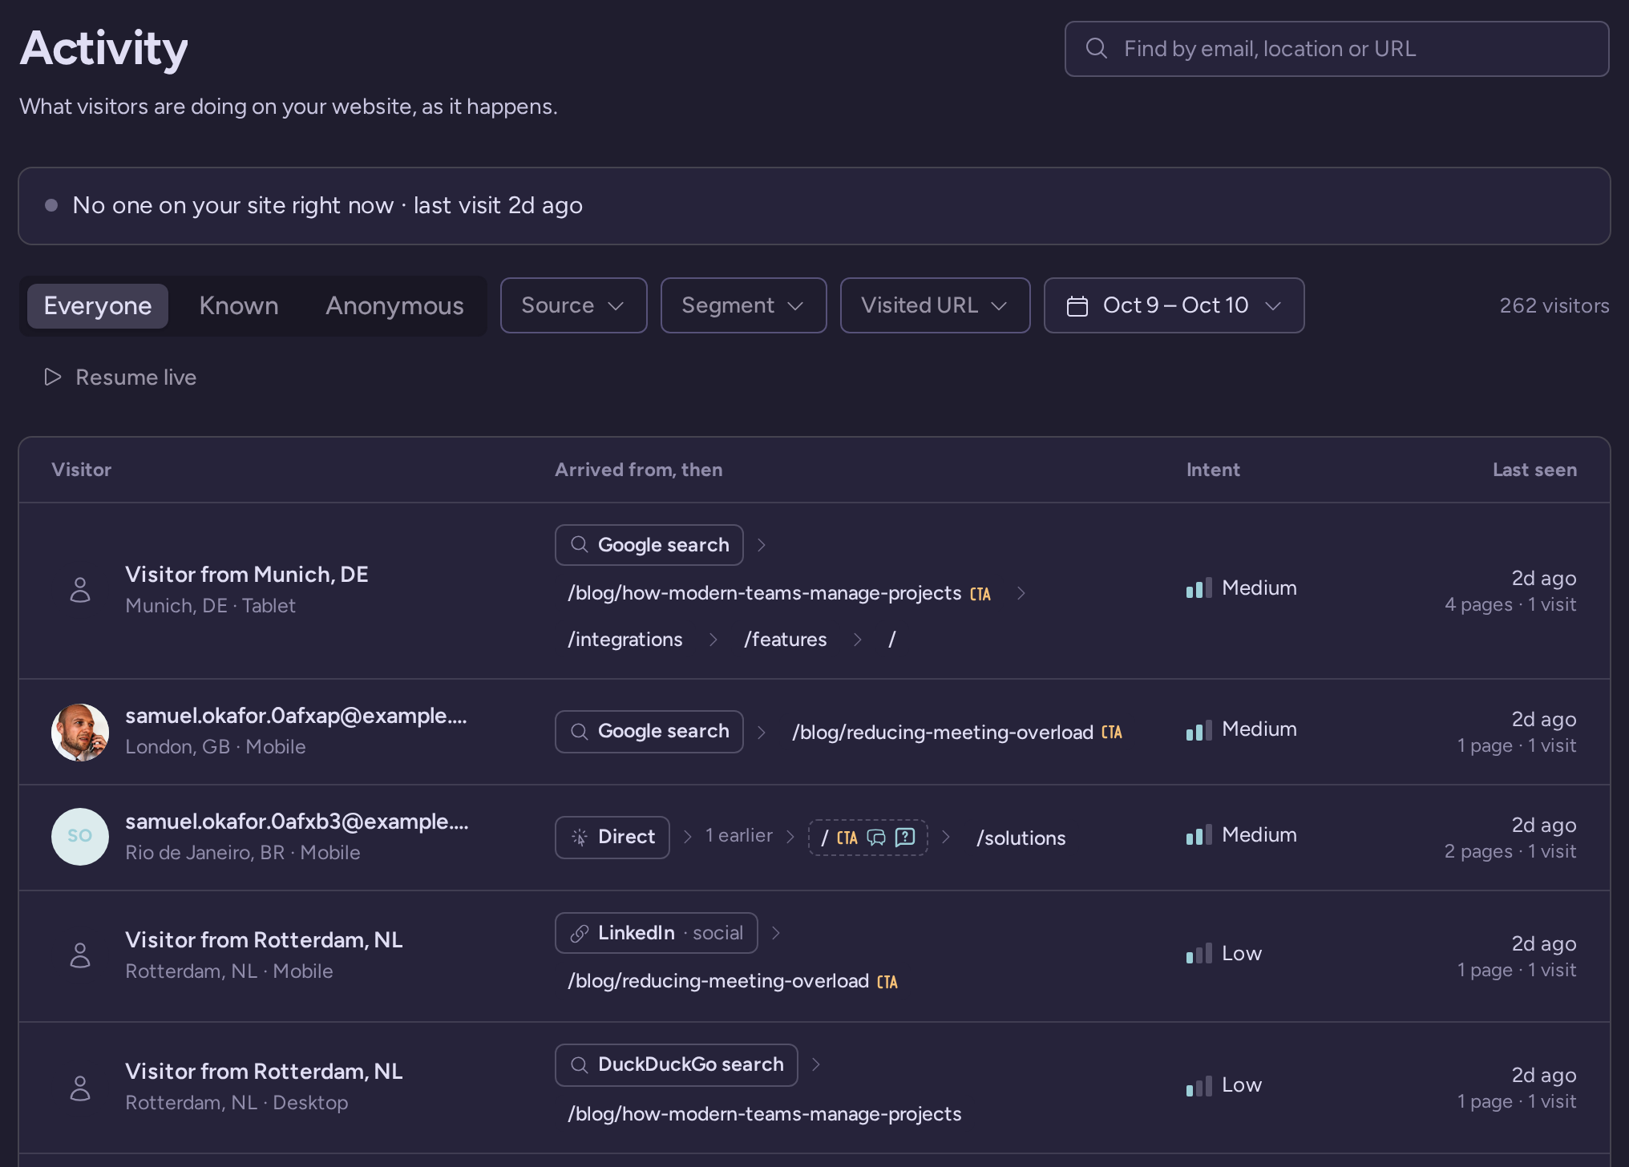The height and width of the screenshot is (1167, 1629).
Task: Click the CTA tag in the samuel.okafor.0afxap row
Action: (1111, 733)
